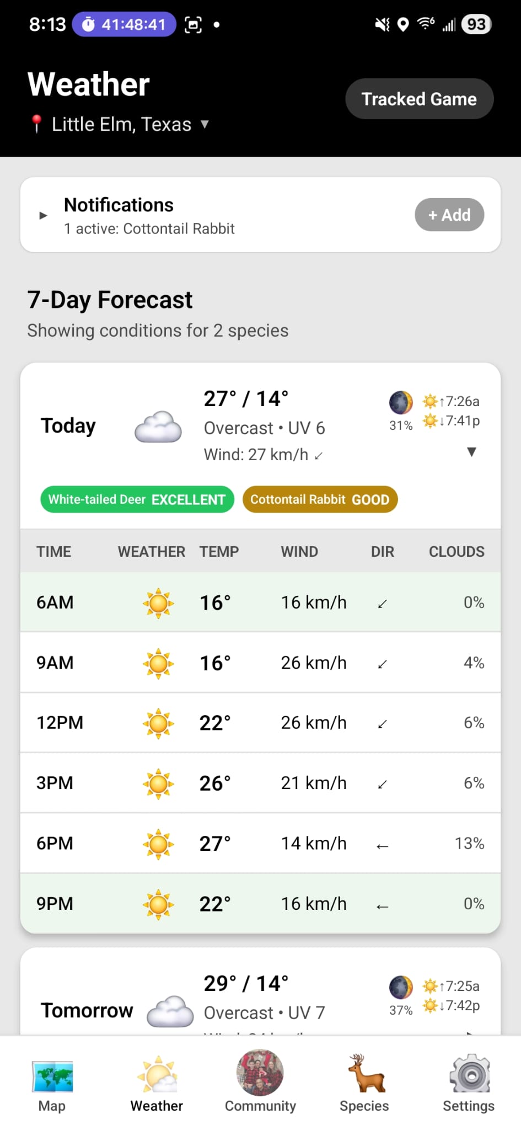Tap Today's overcast cloud icon
The width and height of the screenshot is (521, 1130).
[x=158, y=427]
